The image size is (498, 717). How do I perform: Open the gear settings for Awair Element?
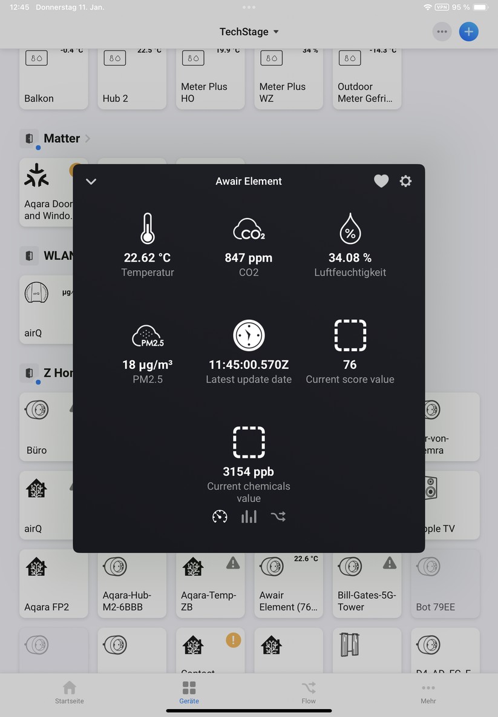[405, 180]
